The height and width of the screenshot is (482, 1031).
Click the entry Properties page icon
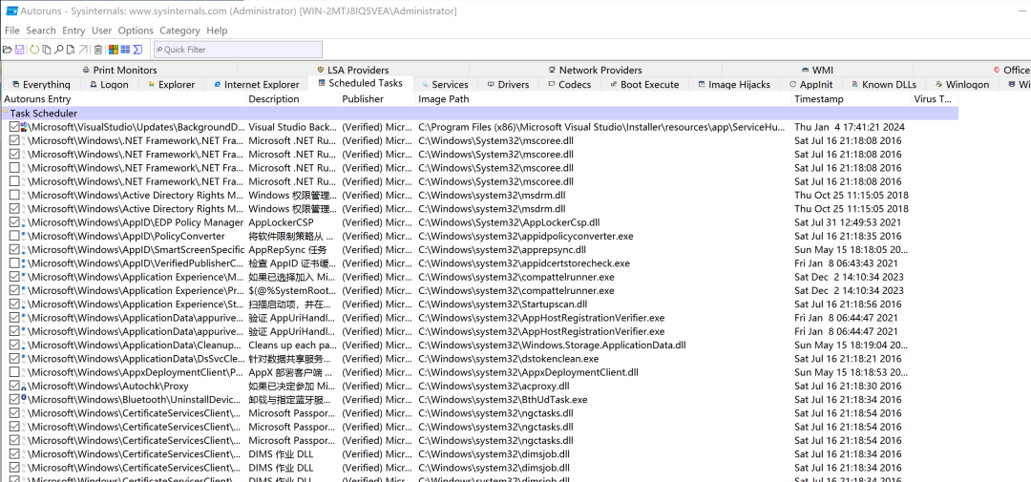pyautogui.click(x=71, y=50)
